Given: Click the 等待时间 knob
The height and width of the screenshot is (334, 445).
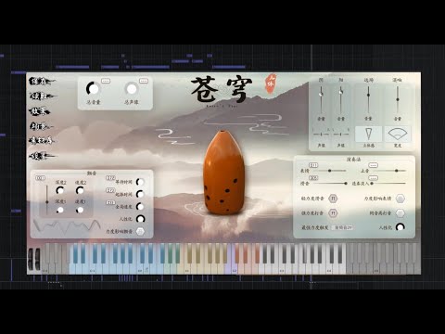Looking at the screenshot, I should pos(140,182).
